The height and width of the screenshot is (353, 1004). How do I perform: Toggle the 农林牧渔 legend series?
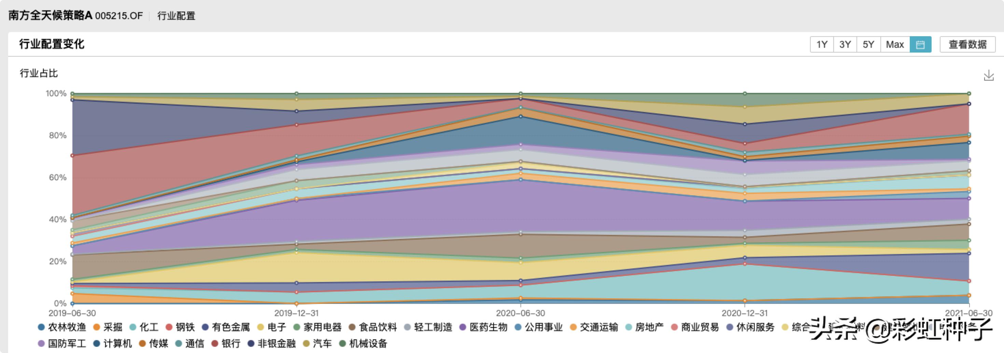pos(62,327)
